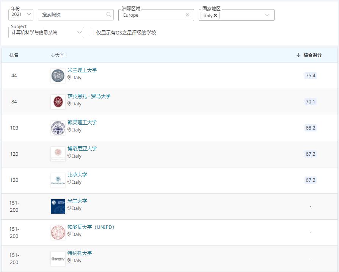Open the 年份 2021 year dropdown

pyautogui.click(x=21, y=15)
